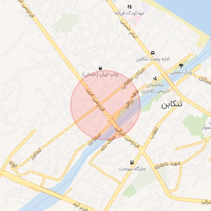
Task: Click the اداره پست تنکابن place label
Action: [153, 59]
